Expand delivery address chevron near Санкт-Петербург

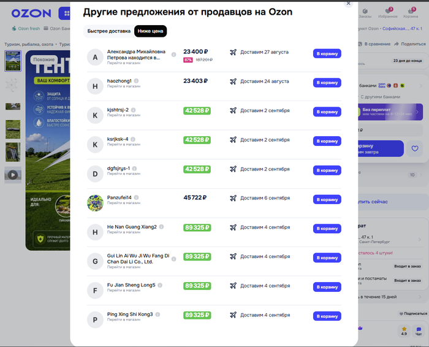[420, 240]
